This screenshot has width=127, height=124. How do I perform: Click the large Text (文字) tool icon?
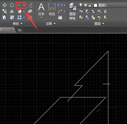point(41,7)
